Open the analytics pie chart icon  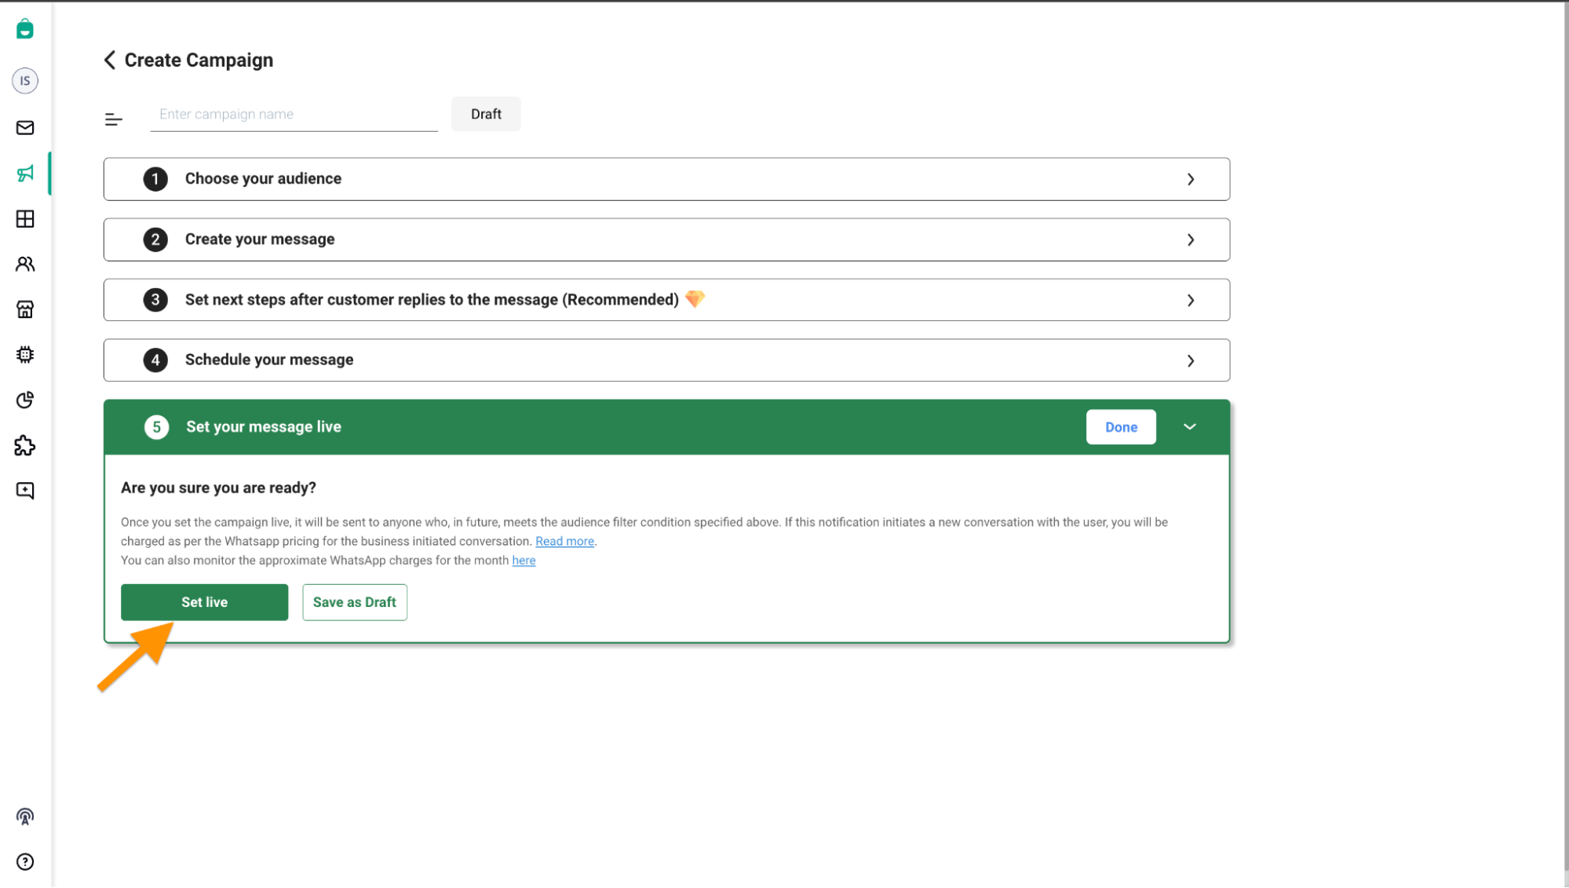tap(25, 400)
